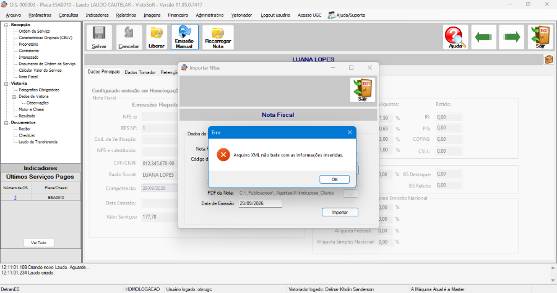Select Proprietário in tree
The width and height of the screenshot is (557, 293).
tap(28, 45)
